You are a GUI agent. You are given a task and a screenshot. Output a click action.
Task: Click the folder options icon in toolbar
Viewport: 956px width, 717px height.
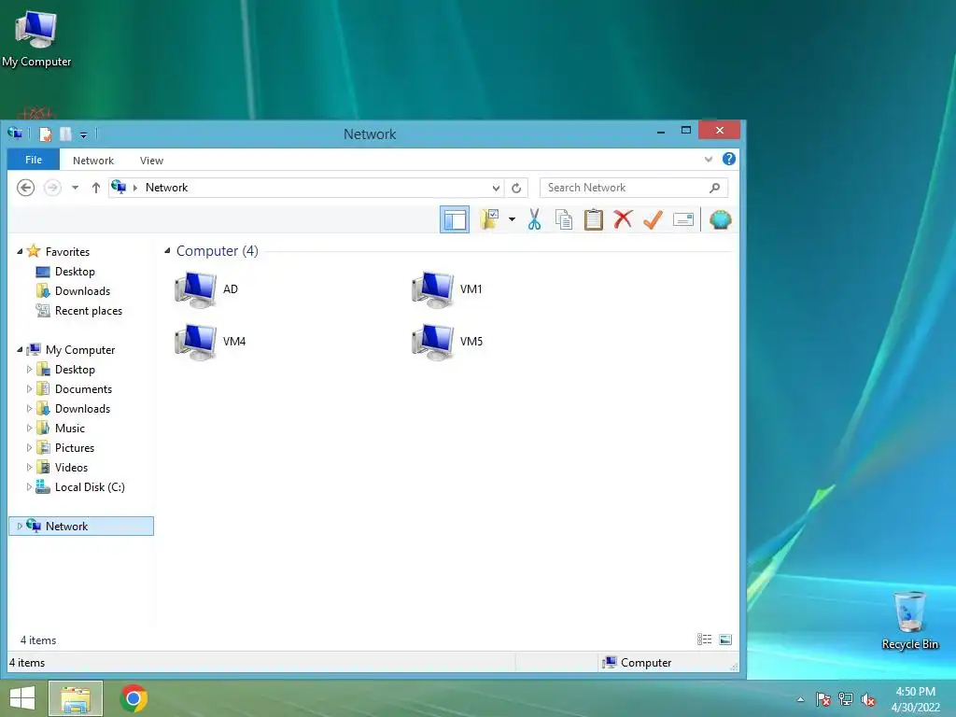click(x=489, y=219)
